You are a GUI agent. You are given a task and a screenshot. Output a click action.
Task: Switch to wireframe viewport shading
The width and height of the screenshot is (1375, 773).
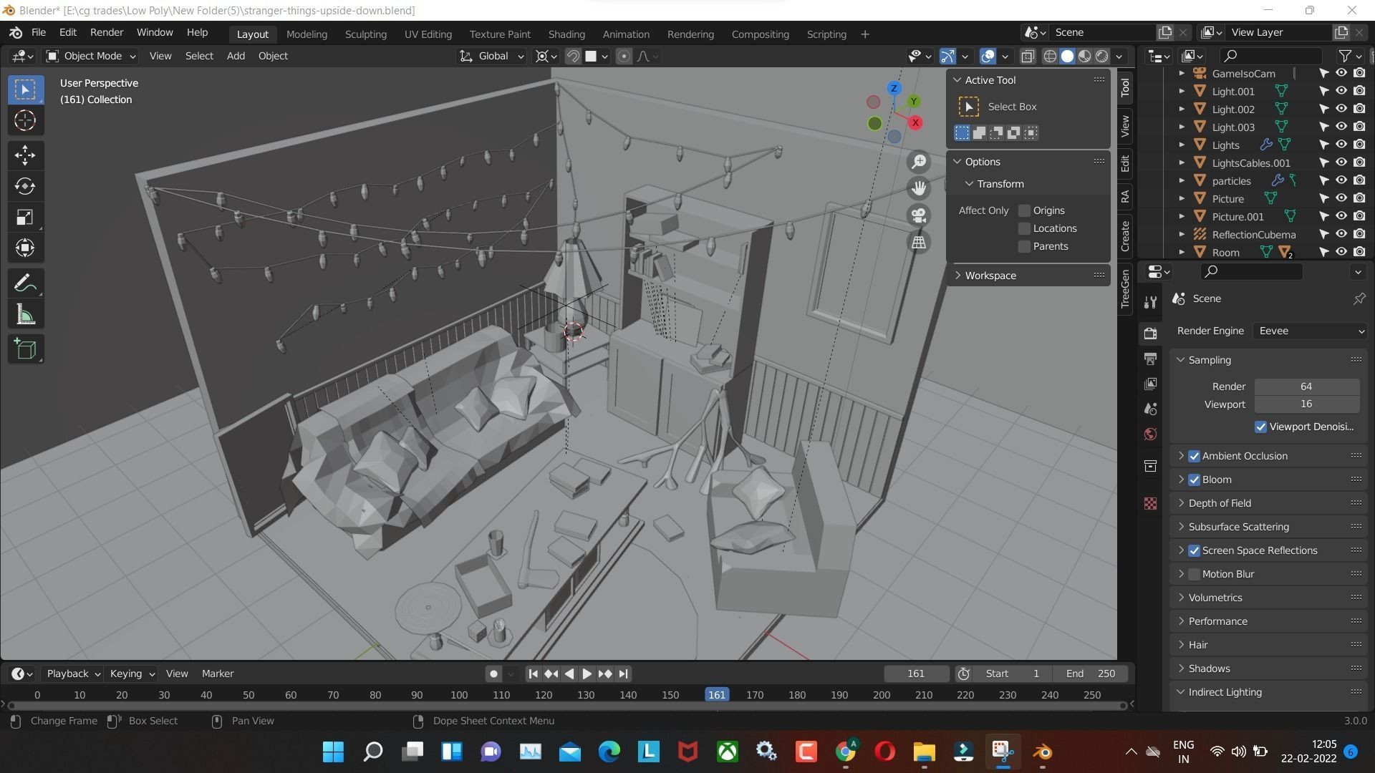(x=1050, y=56)
